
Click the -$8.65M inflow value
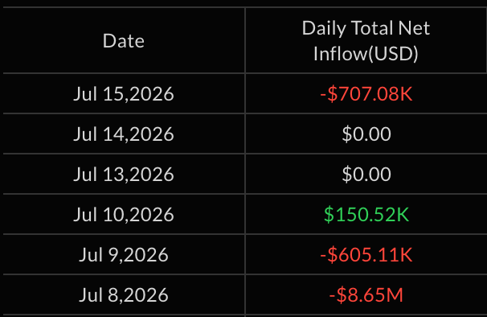(x=366, y=294)
